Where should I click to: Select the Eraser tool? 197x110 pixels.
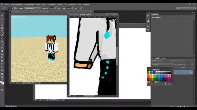[2, 48]
